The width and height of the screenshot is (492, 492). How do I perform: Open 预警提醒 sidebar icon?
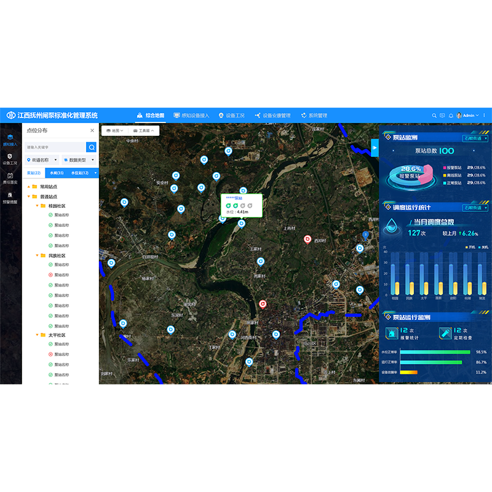(10, 197)
